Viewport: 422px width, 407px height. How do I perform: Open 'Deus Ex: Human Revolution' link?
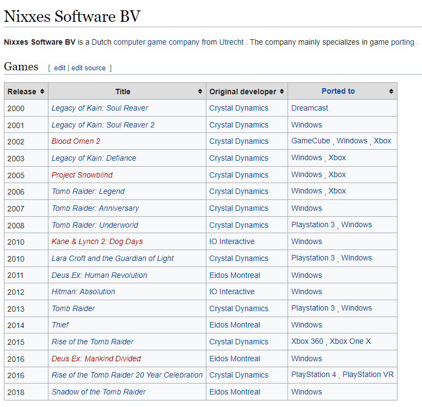(x=99, y=275)
